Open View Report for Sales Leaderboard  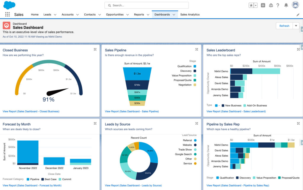(x=236, y=111)
